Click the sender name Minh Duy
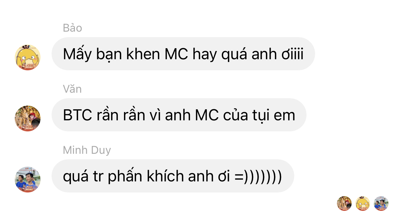 click(87, 150)
